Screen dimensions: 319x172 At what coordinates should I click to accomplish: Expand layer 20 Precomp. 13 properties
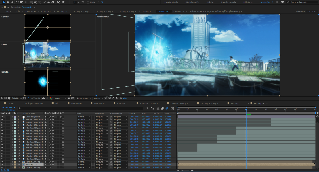coord(12,165)
